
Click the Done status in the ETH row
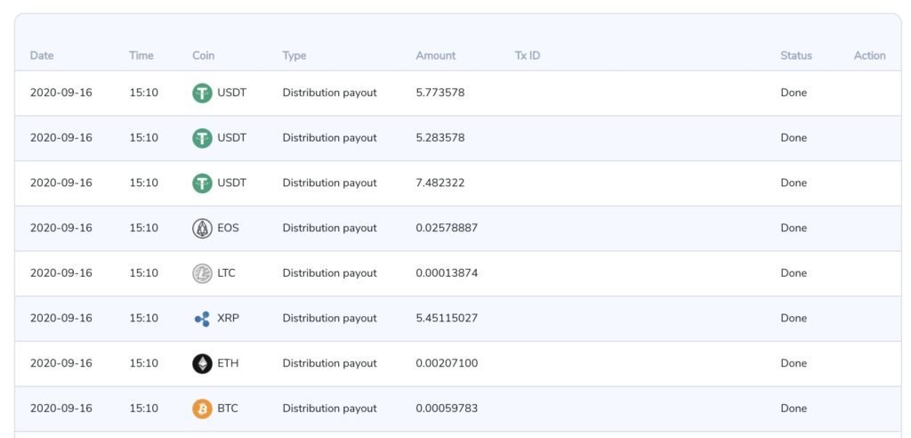click(x=794, y=363)
